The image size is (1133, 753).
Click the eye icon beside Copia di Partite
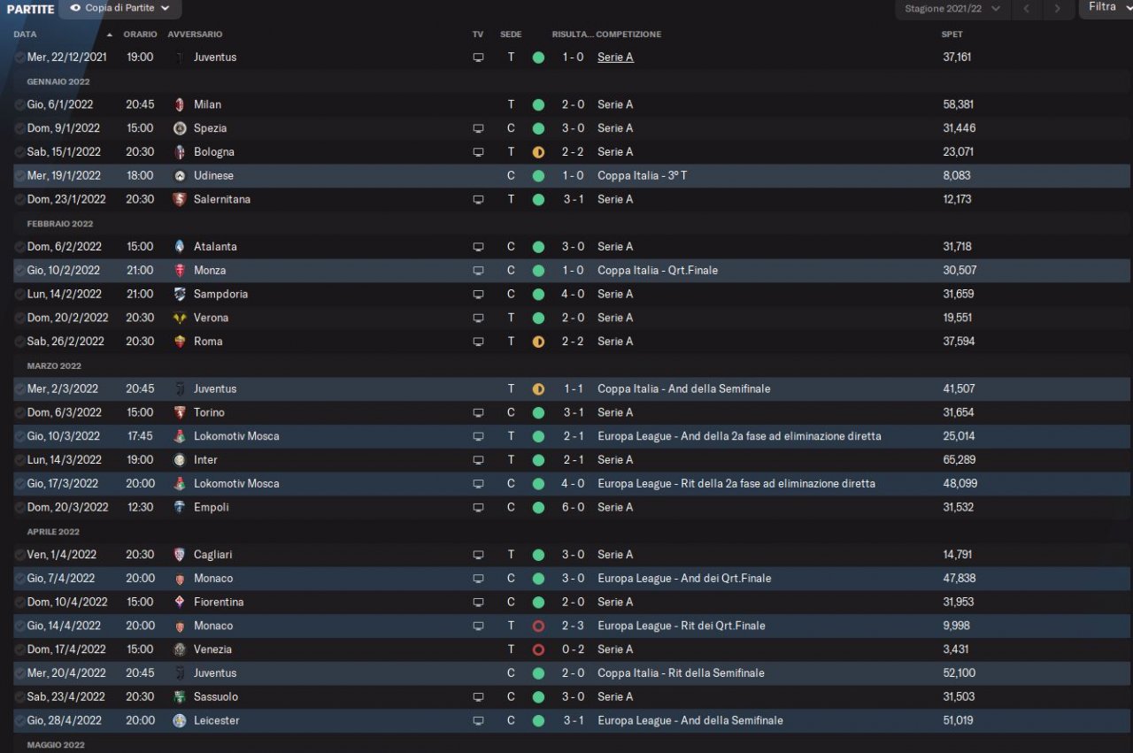75,8
